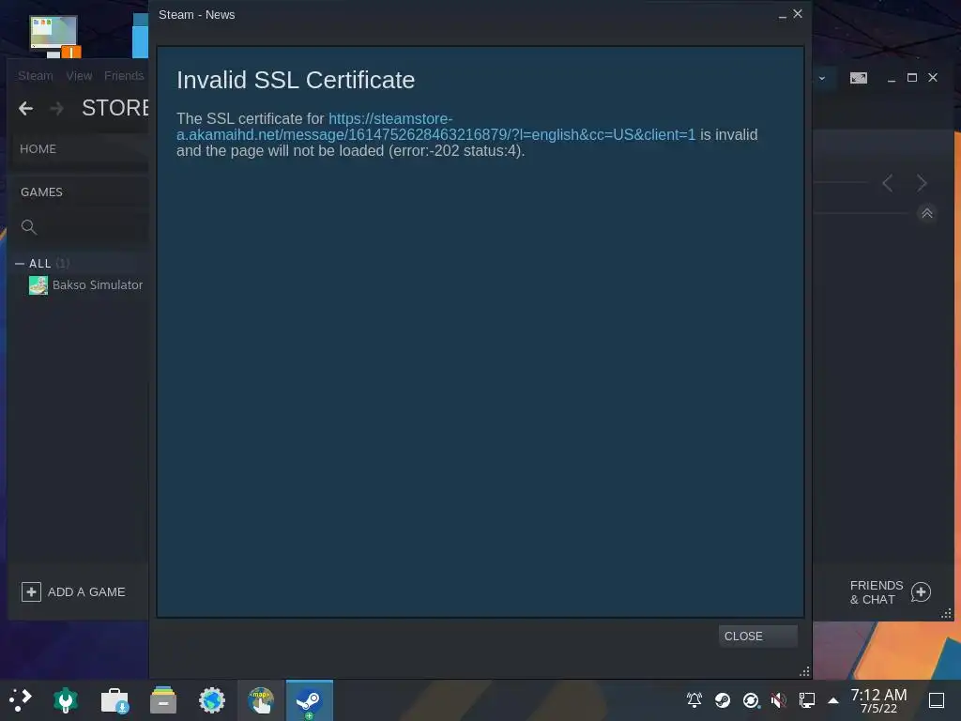The width and height of the screenshot is (961, 721).
Task: Open FRIENDS & CHAT
Action: tap(877, 592)
